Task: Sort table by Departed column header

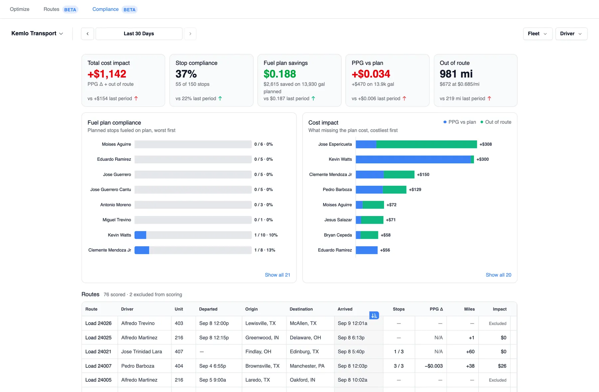Action: coord(208,309)
